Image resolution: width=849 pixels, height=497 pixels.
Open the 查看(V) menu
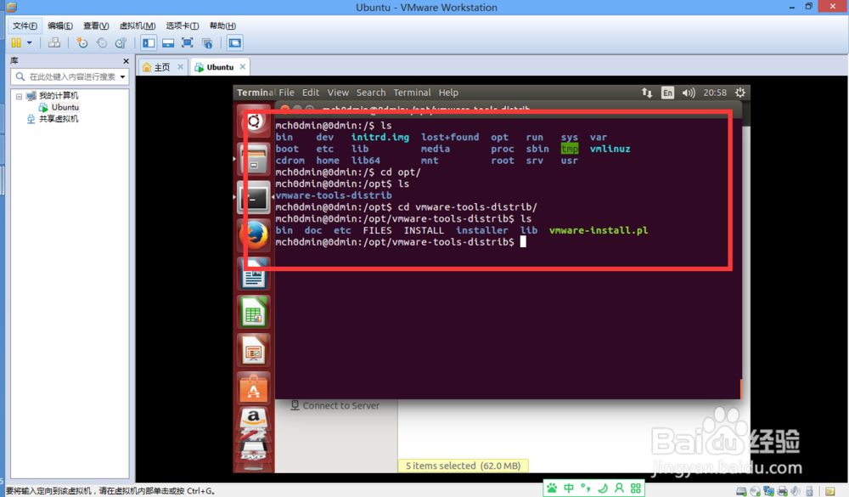click(x=96, y=25)
